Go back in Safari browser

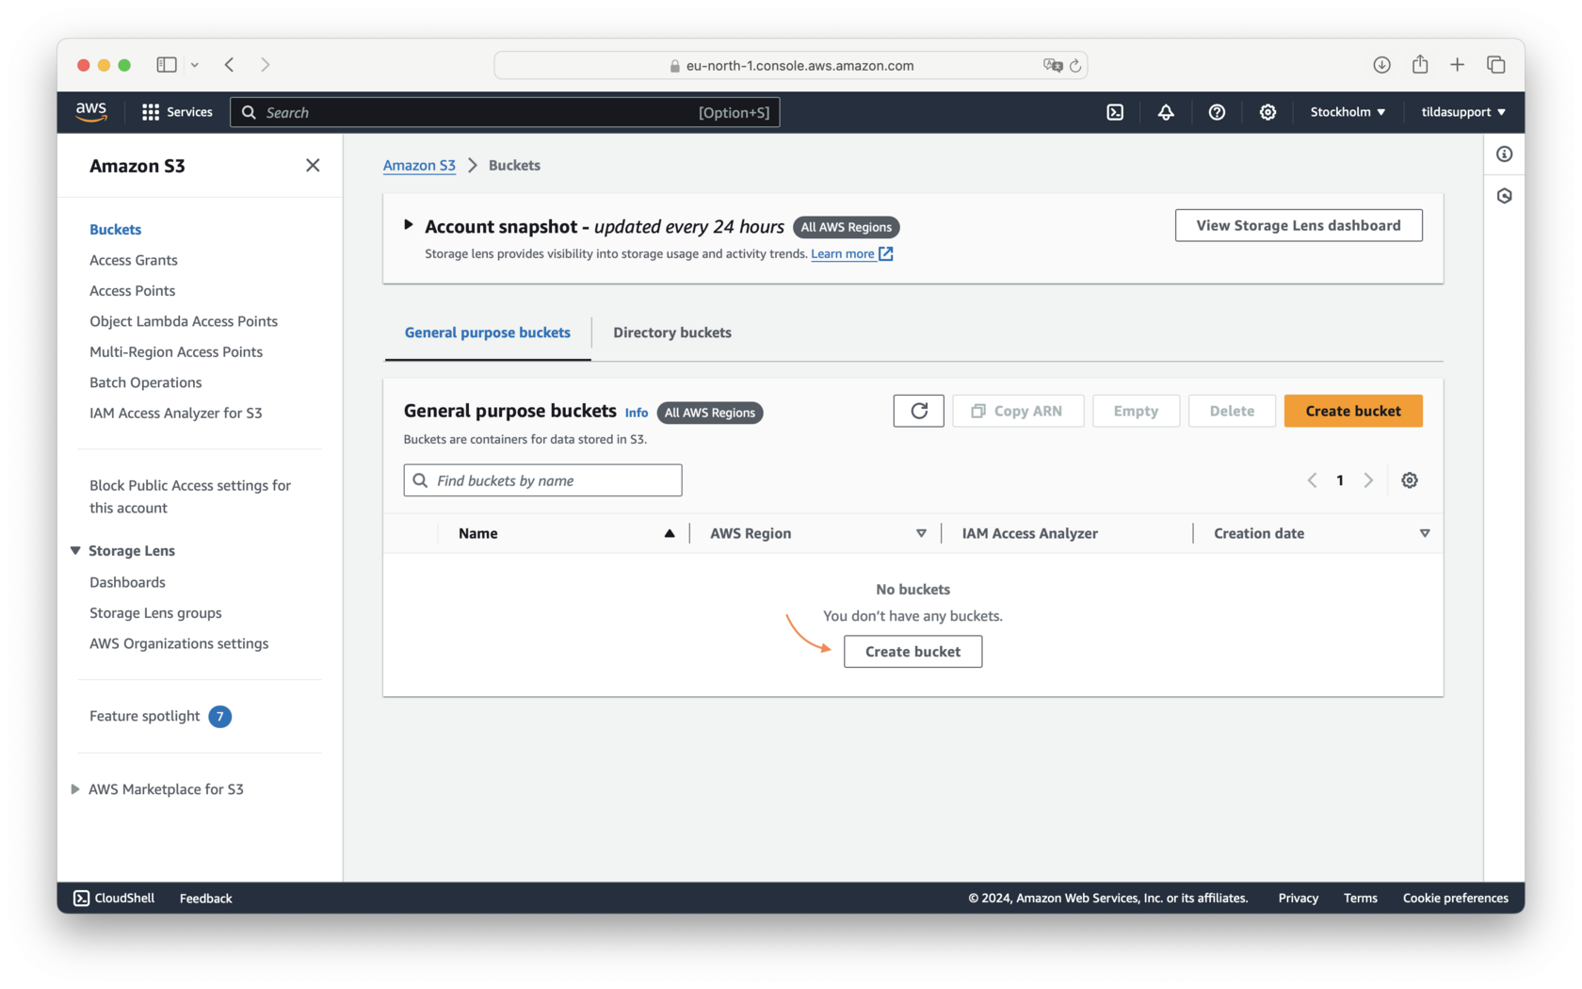click(x=230, y=65)
